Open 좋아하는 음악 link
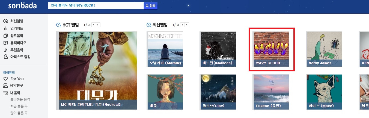The image size is (369, 118). pyautogui.click(x=20, y=100)
